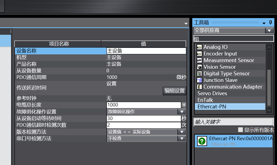
Task: Open the 全部供应商 vendor dropdown
Action: click(269, 31)
